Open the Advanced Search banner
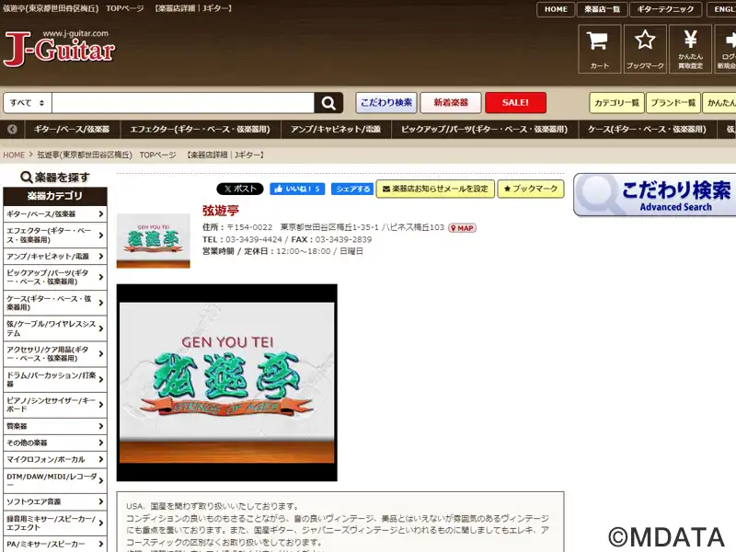736x552 pixels. 655,195
